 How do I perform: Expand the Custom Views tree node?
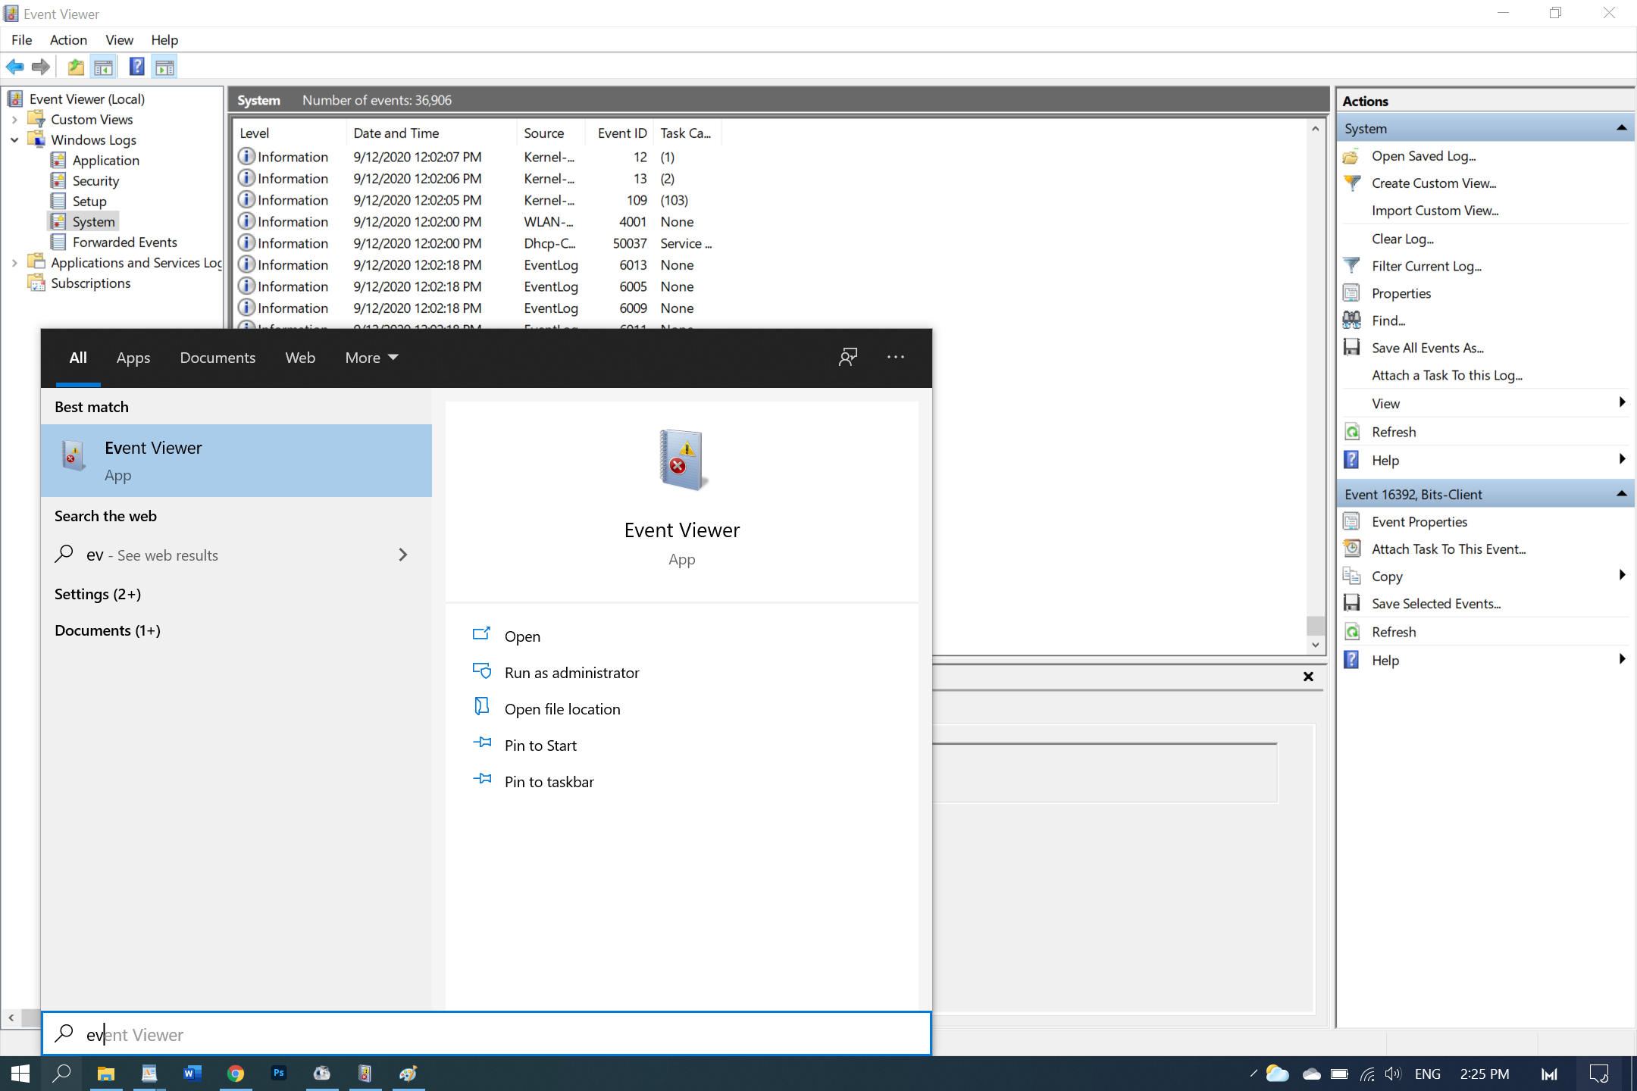[x=14, y=120]
